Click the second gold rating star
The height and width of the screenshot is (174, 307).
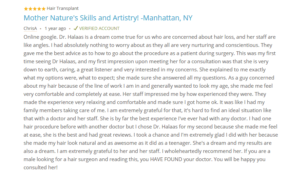30,8
